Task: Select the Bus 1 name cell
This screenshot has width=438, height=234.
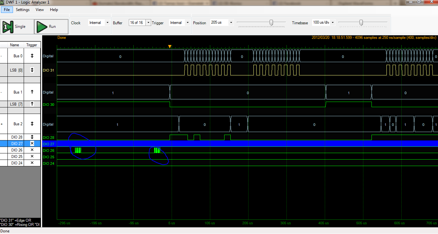Action: pos(16,92)
